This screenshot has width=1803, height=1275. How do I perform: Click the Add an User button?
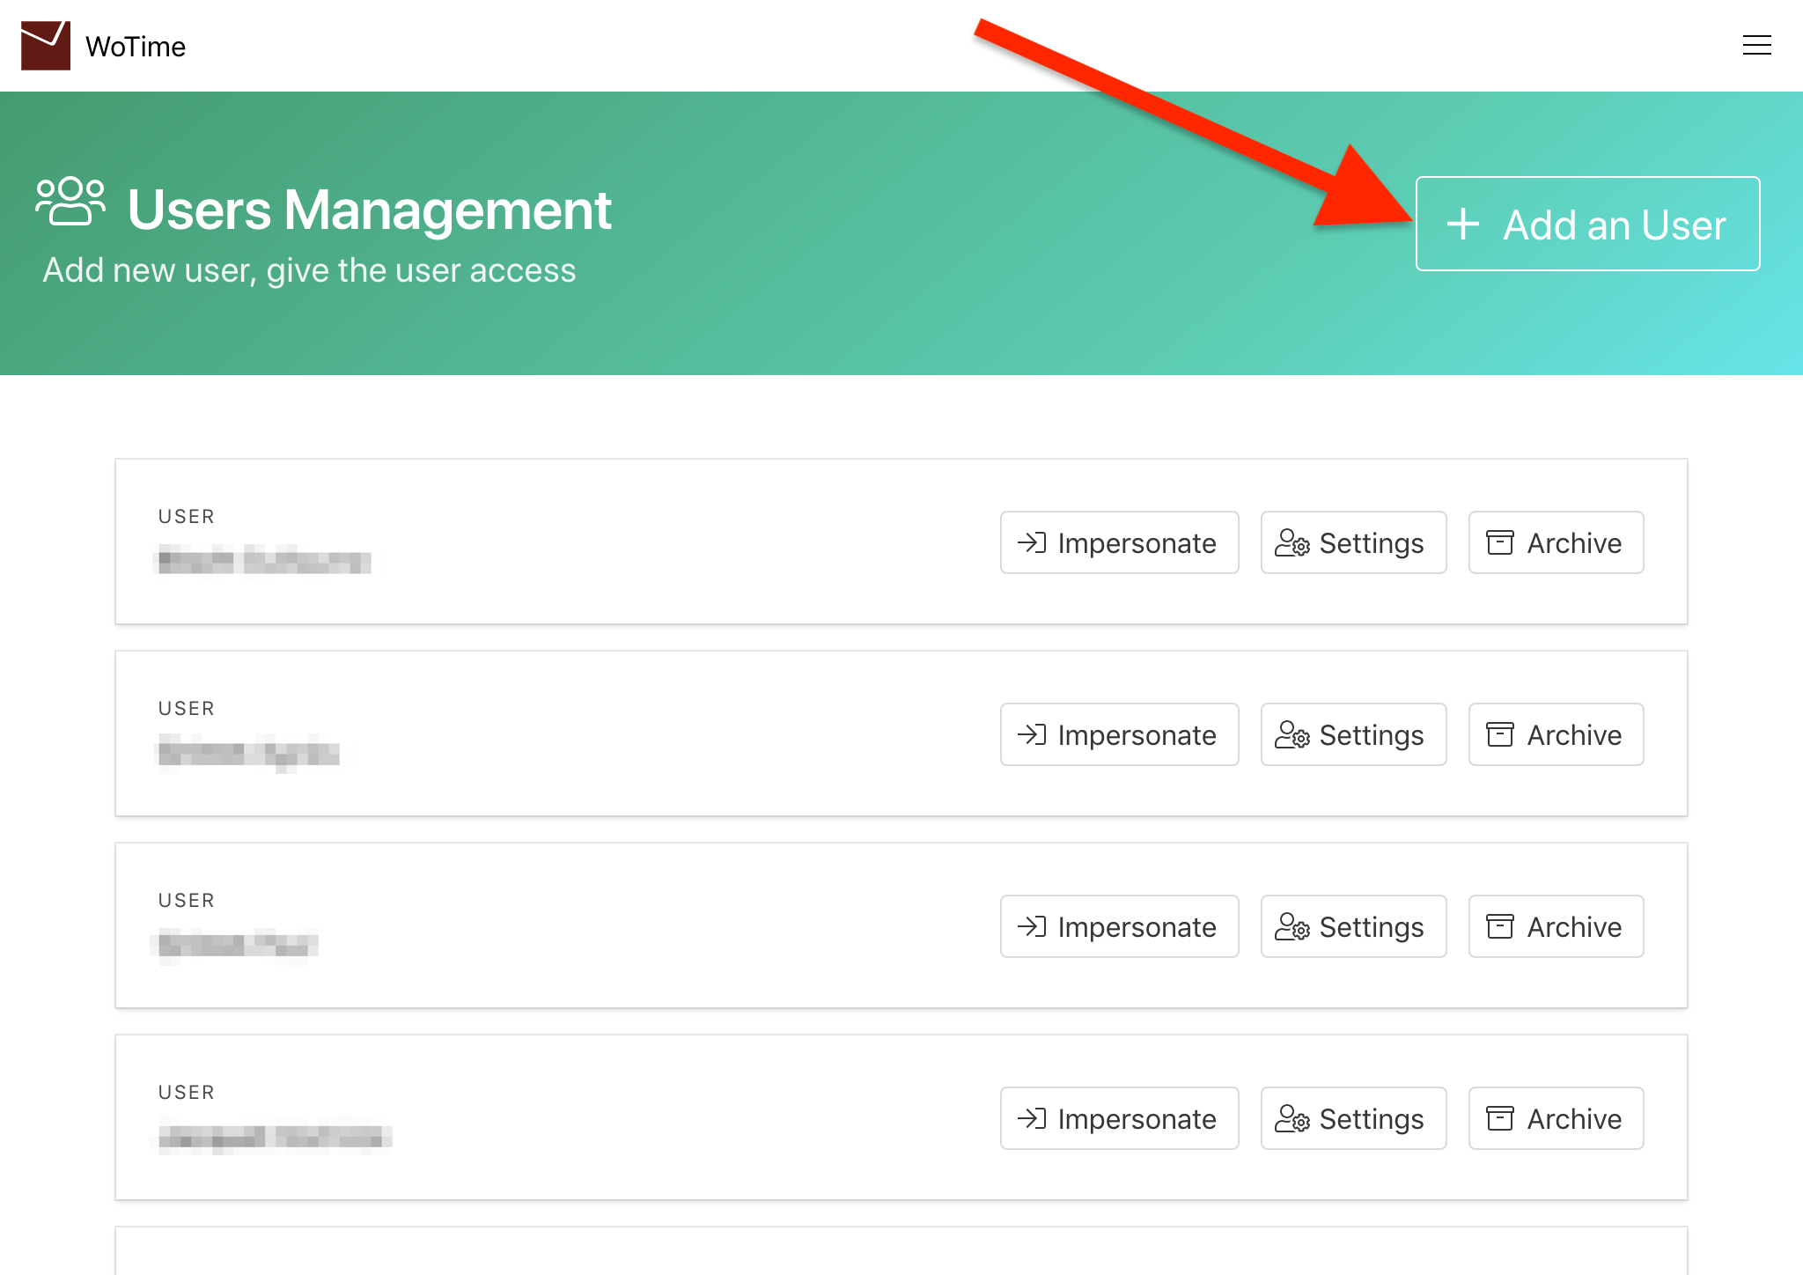pos(1586,224)
